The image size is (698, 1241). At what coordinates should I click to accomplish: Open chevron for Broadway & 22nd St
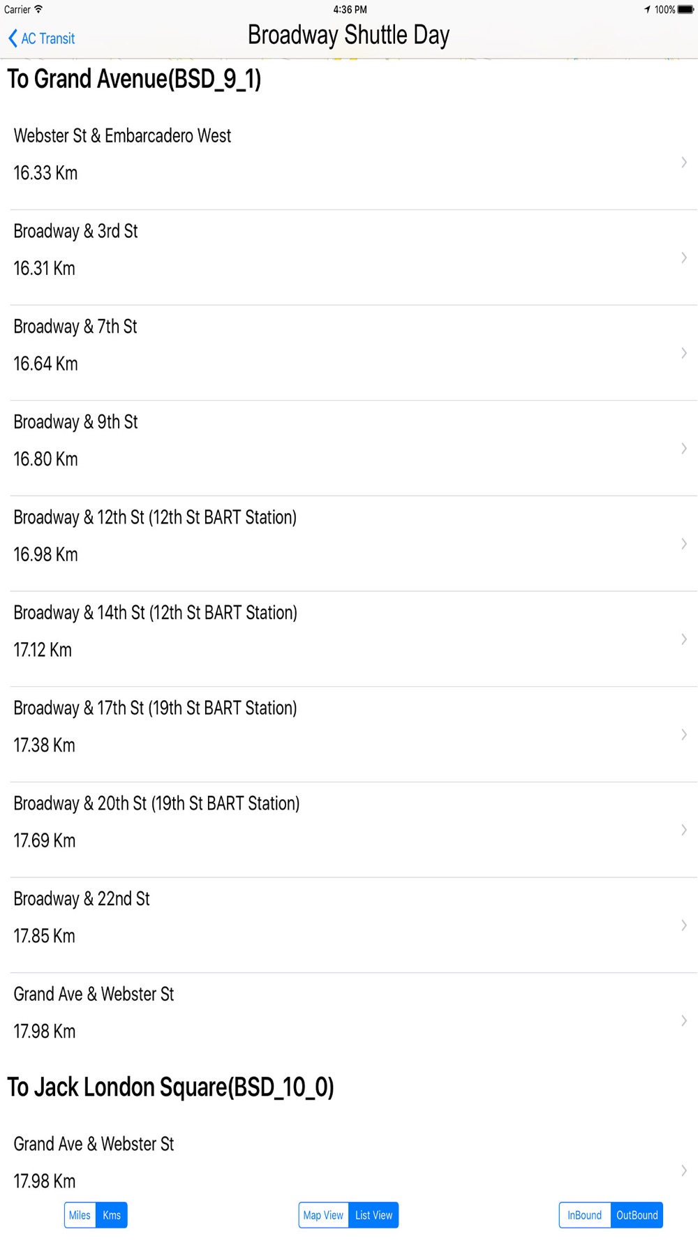(684, 925)
